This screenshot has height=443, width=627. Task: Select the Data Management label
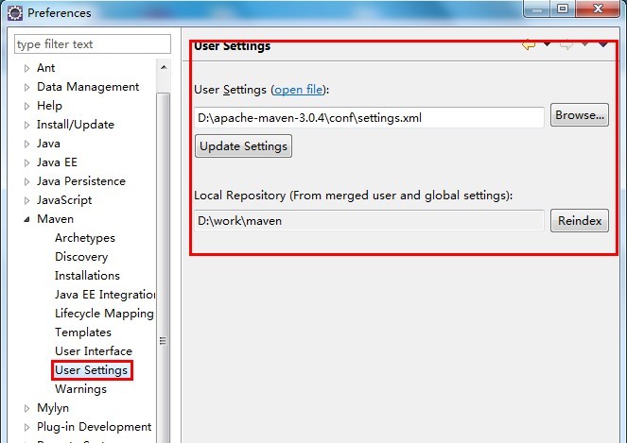88,87
